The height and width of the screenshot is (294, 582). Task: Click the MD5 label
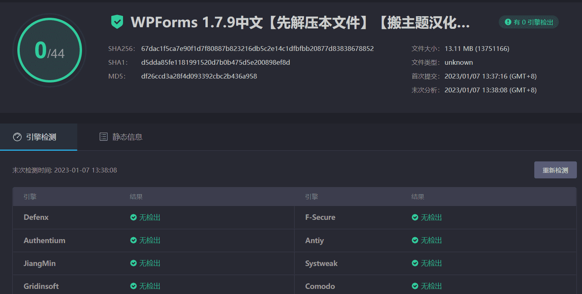[117, 76]
